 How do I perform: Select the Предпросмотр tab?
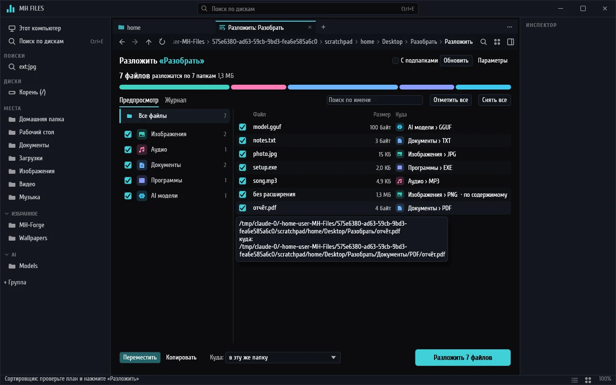click(139, 100)
